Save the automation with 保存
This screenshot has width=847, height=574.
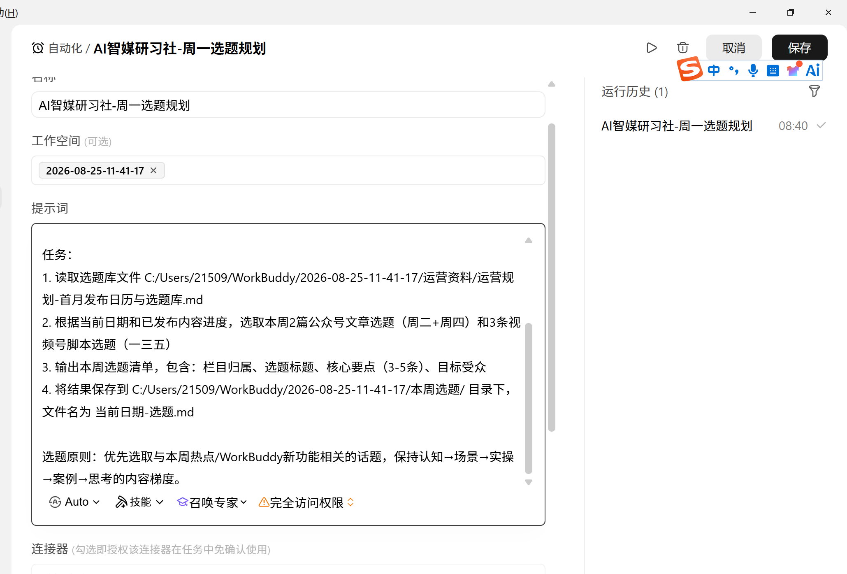tap(799, 48)
